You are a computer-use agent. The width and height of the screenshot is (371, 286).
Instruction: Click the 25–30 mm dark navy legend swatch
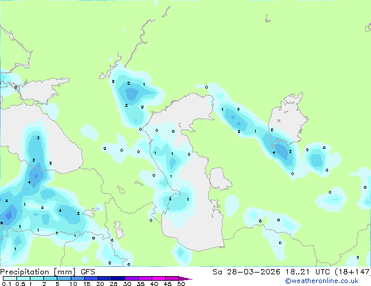tap(118, 278)
